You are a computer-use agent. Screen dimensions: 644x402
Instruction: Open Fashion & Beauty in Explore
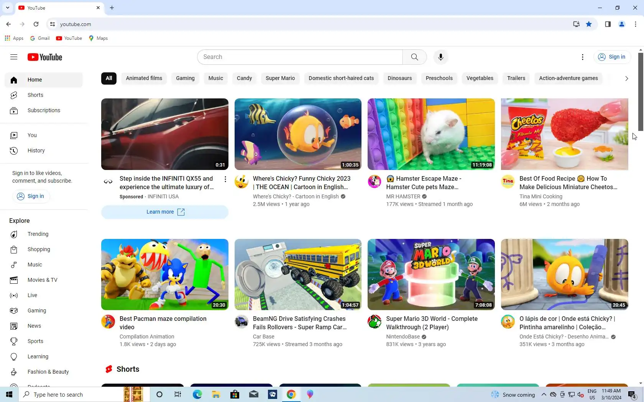(x=44, y=372)
